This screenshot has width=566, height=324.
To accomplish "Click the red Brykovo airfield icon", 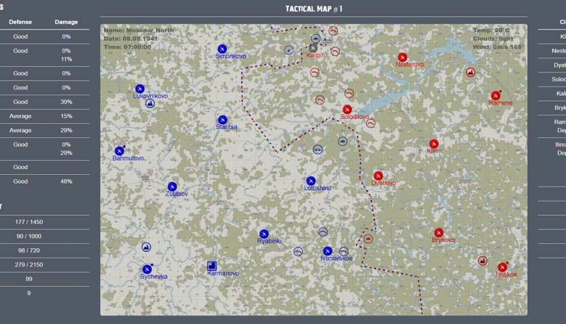I will [x=439, y=233].
